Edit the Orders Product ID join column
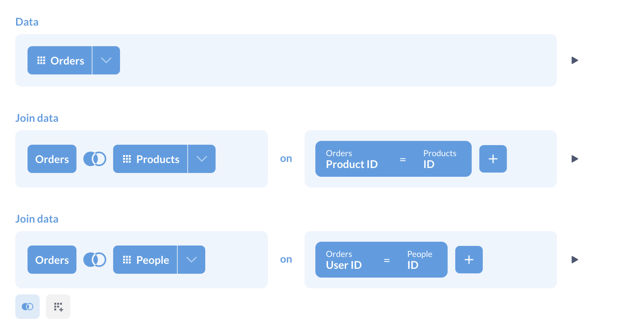 tap(352, 159)
